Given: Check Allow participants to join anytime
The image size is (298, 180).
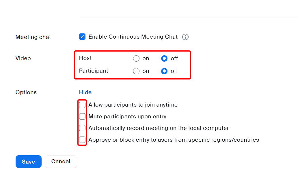Looking at the screenshot, I should [x=82, y=105].
